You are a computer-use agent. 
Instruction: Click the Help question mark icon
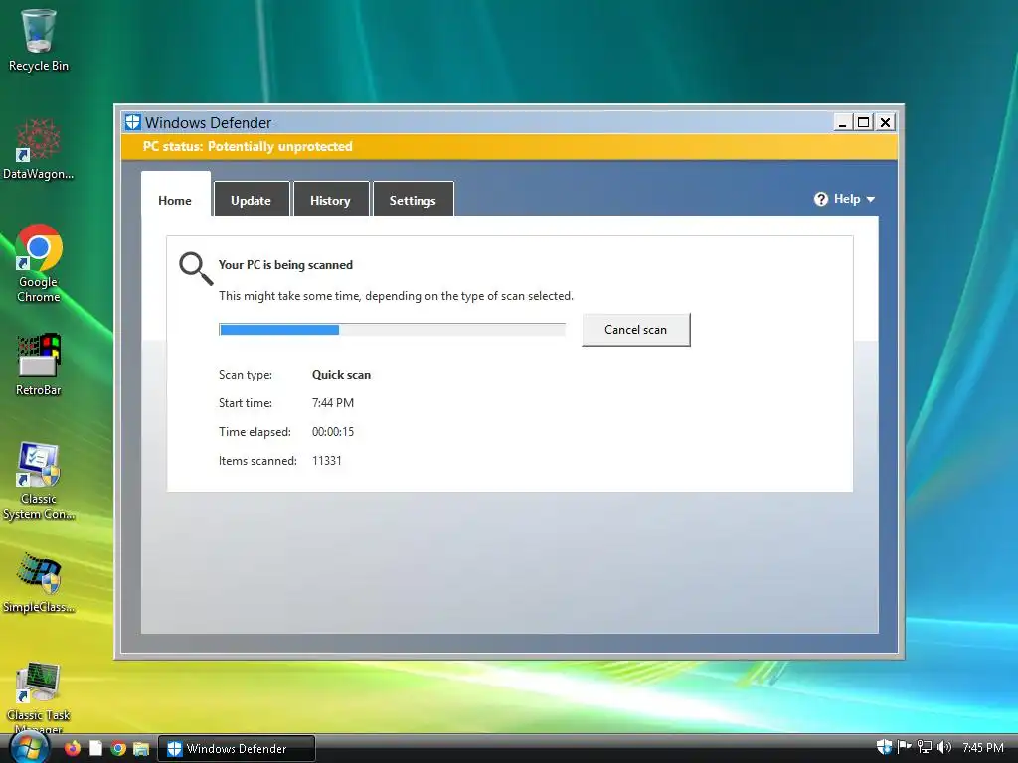pos(820,199)
